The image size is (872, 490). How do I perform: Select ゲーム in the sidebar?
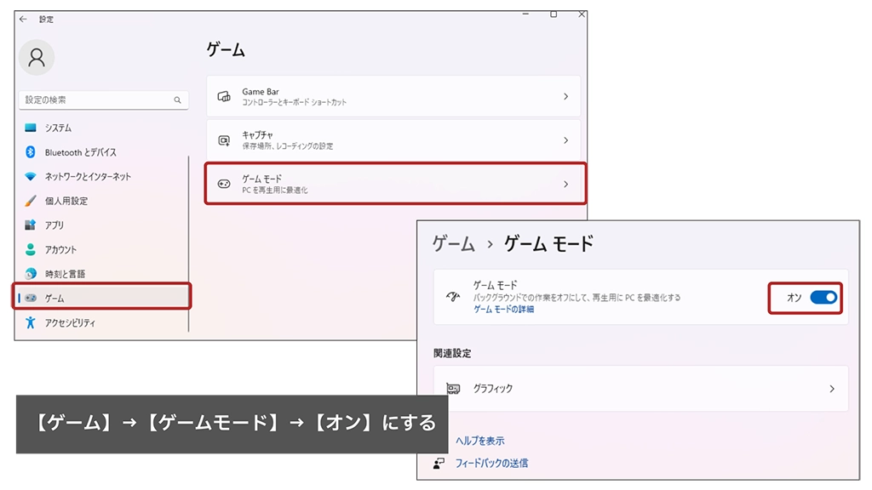point(54,299)
